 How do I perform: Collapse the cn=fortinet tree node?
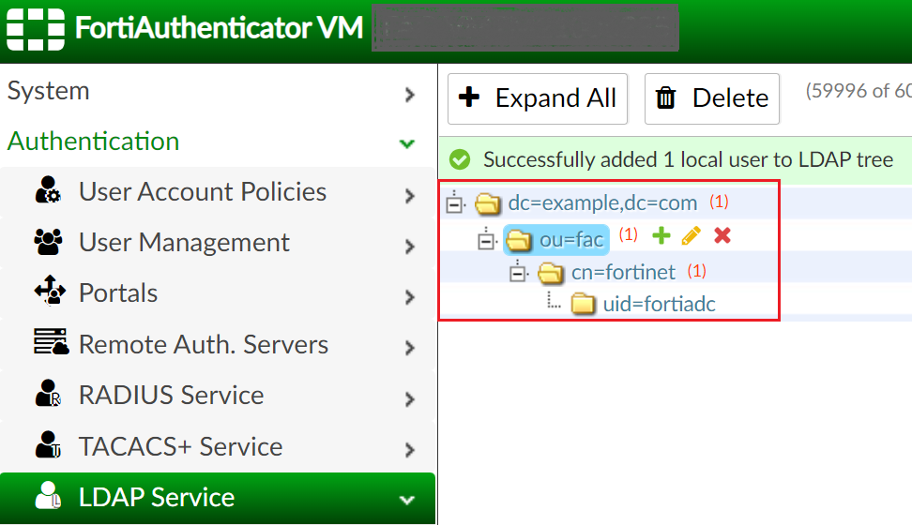[x=518, y=273]
